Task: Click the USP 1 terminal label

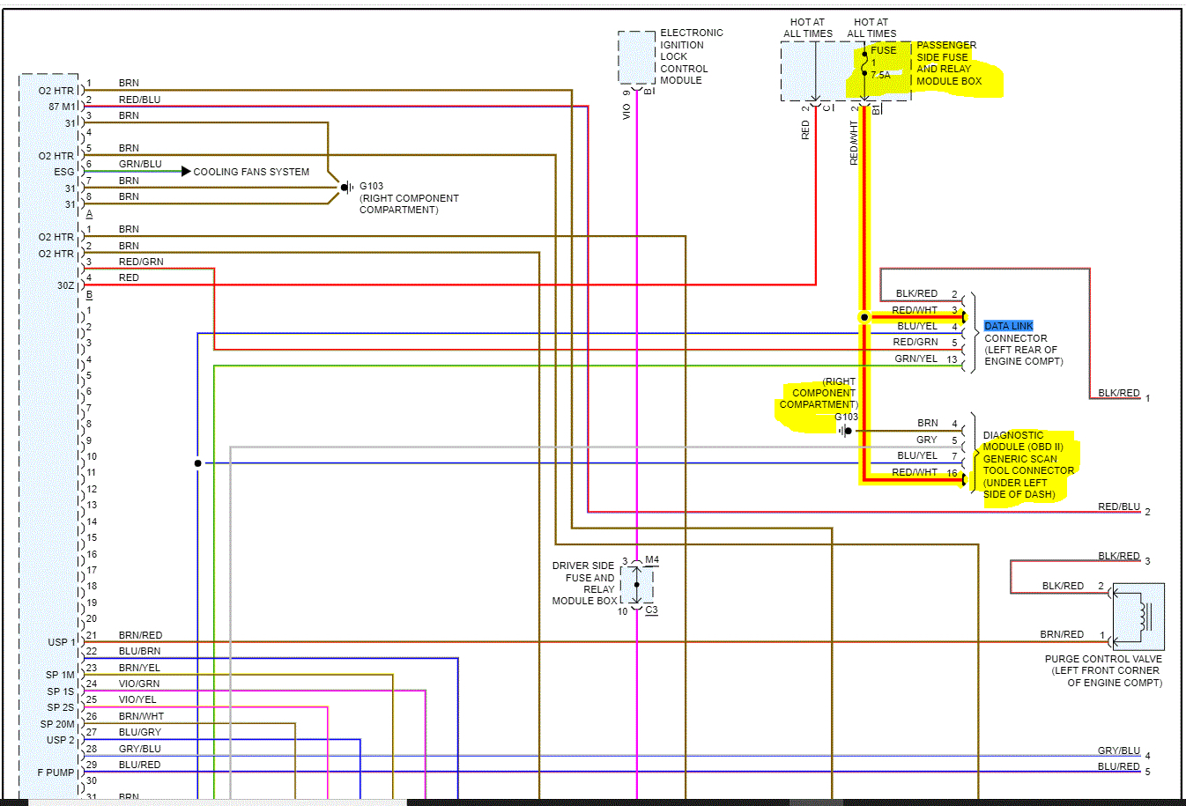Action: pos(62,642)
